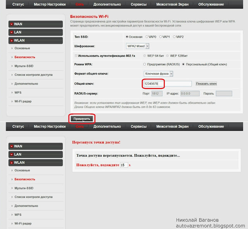This screenshot has height=229, width=248.
Task: Open WPS in the lower WLAN submenu
Action: [18, 215]
